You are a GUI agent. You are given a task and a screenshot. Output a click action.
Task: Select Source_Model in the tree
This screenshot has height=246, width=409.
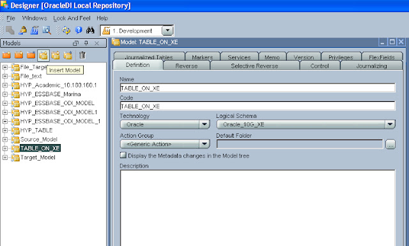39,140
